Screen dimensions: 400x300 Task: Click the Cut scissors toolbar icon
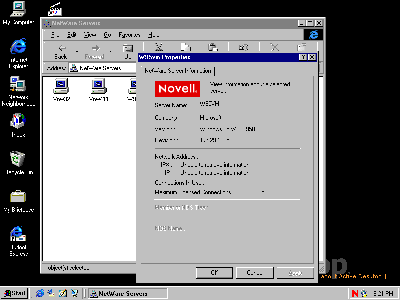159,47
